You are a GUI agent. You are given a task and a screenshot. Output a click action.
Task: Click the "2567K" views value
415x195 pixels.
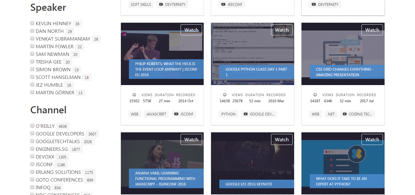tap(237, 101)
